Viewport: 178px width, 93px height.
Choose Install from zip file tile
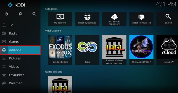pos(141,19)
